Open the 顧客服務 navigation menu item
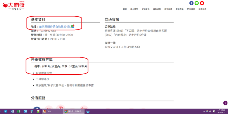The height and width of the screenshot is (114, 228). [x=168, y=9]
